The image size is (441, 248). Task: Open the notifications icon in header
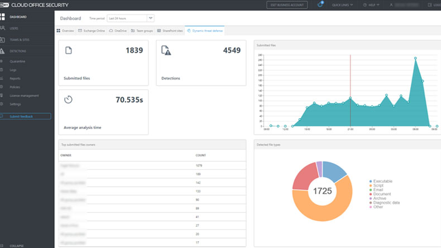click(320, 4)
